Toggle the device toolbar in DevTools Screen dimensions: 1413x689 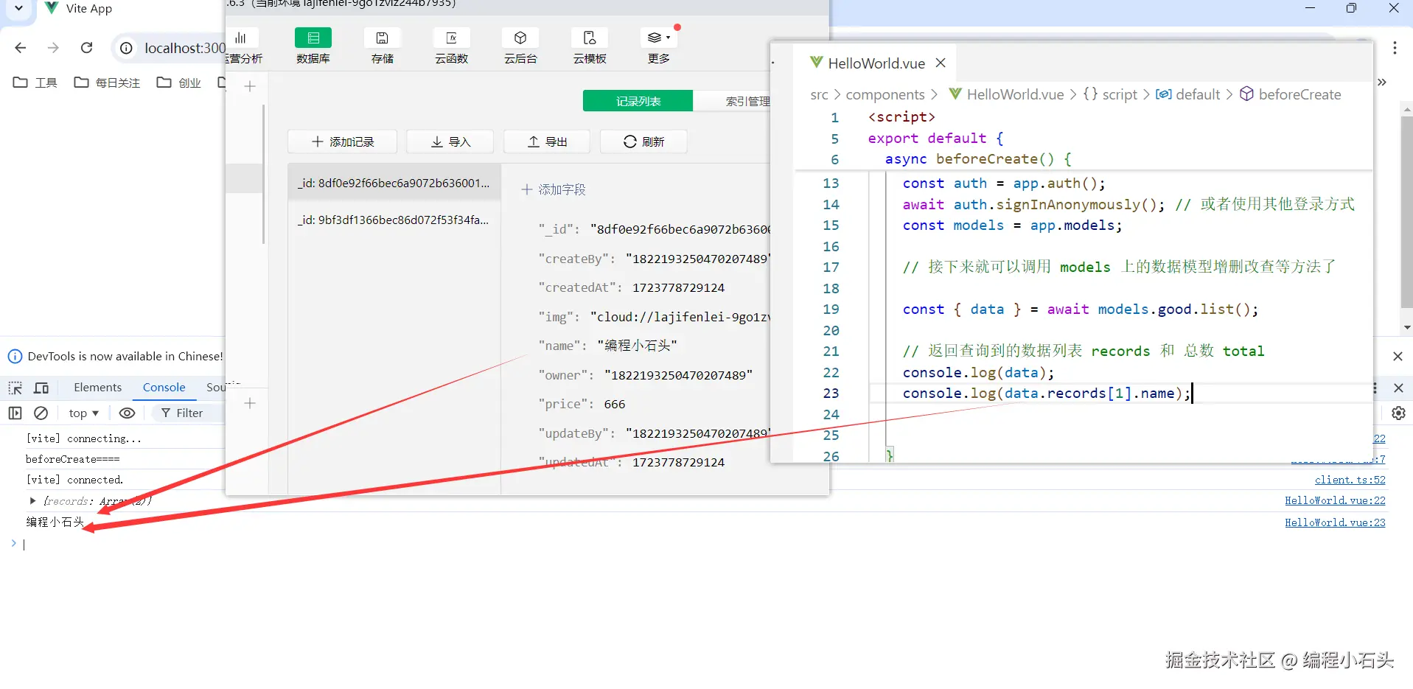41,388
